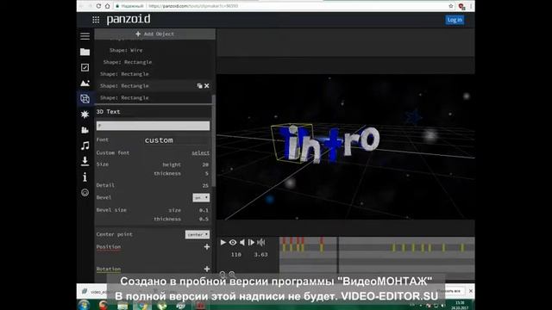Select the last Shape: Rectangle item above 3D Text
Viewport: 552px width, 310px height.
coord(124,97)
